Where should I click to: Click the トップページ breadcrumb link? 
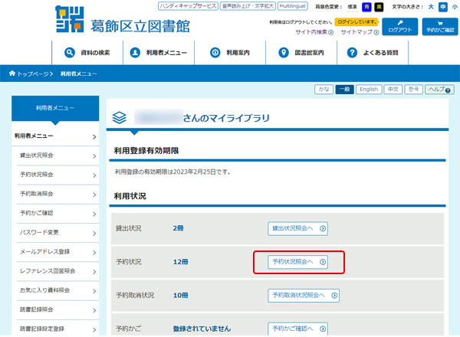33,74
